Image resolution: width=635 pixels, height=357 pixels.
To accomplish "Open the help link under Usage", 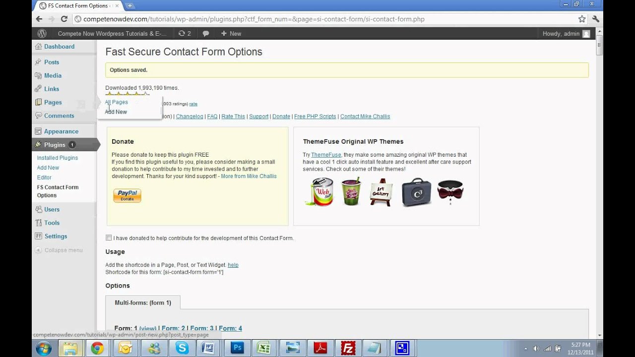I will (233, 265).
